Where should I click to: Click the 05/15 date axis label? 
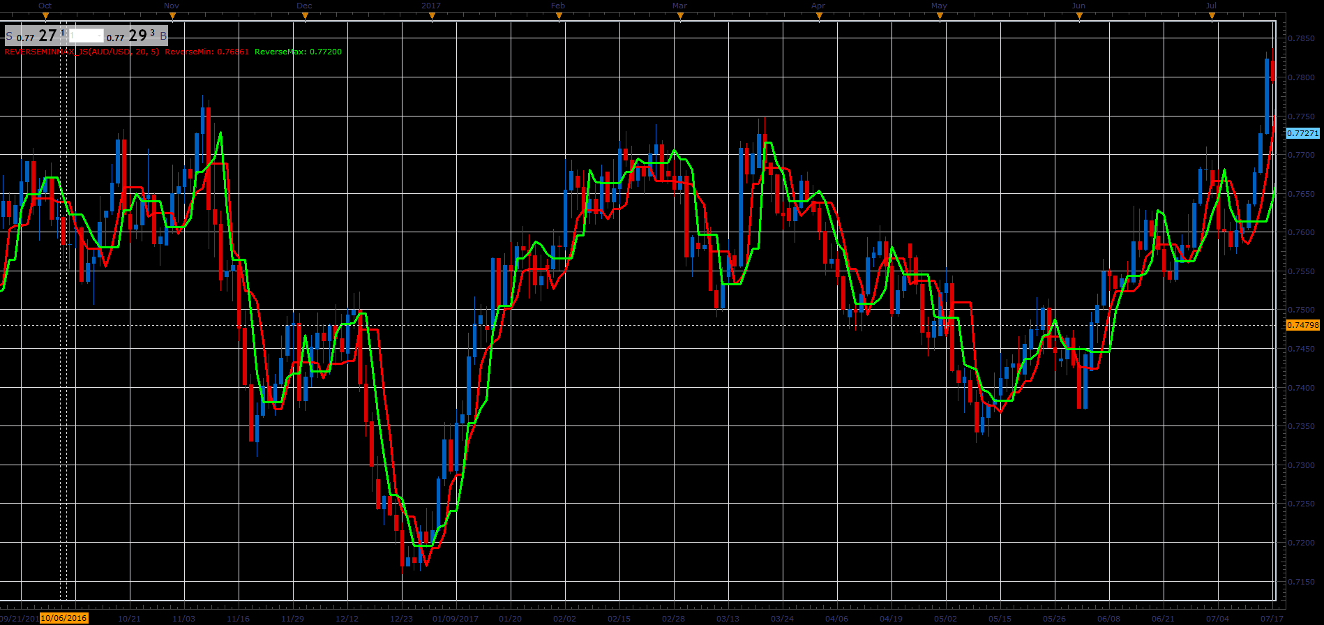(1000, 619)
